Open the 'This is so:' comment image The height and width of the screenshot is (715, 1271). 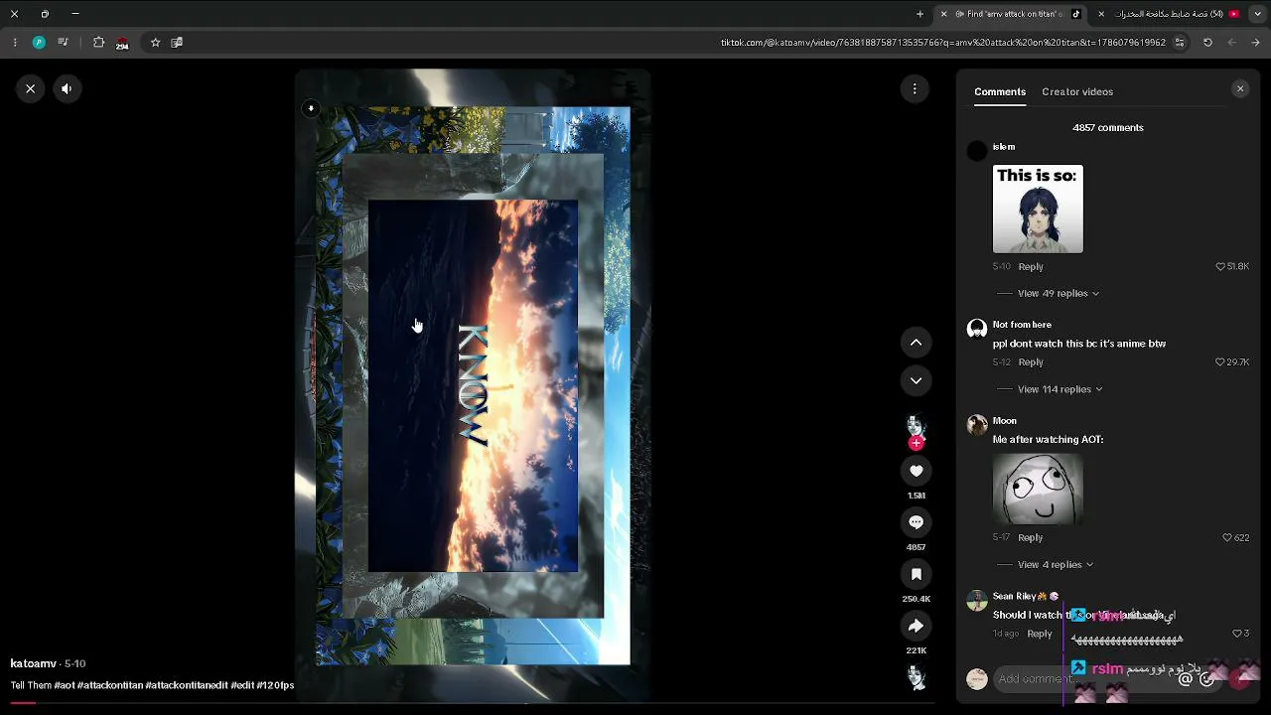pos(1038,209)
